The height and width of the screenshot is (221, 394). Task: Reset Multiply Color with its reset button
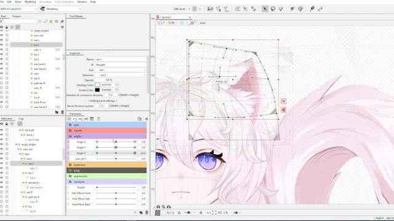[117, 85]
